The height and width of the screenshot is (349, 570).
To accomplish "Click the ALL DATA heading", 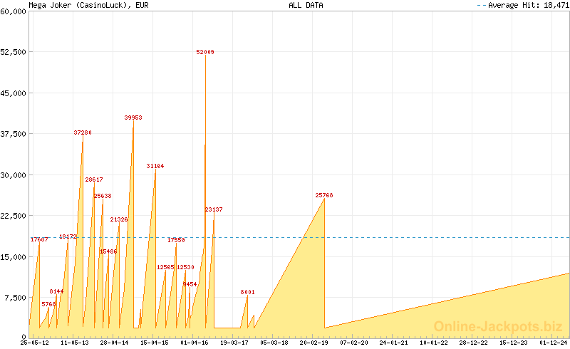I will point(306,5).
